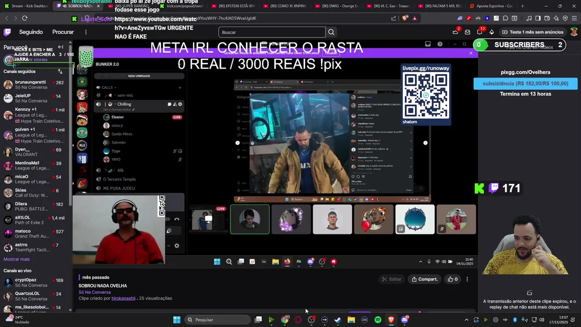Open Dyen__ VALORANT channel

pyautogui.click(x=35, y=152)
